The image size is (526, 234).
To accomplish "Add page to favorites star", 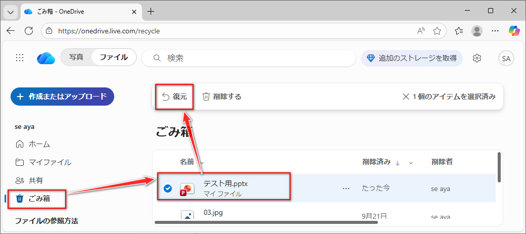I will tap(437, 31).
